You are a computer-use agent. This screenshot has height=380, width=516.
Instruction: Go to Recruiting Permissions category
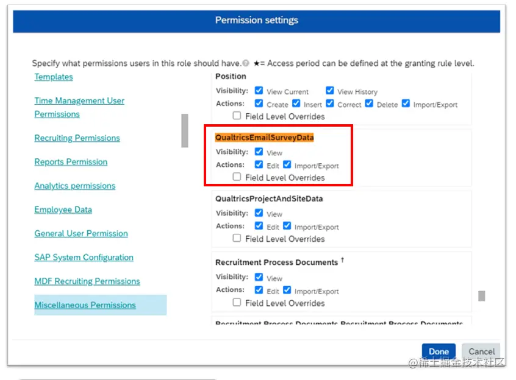pyautogui.click(x=77, y=138)
